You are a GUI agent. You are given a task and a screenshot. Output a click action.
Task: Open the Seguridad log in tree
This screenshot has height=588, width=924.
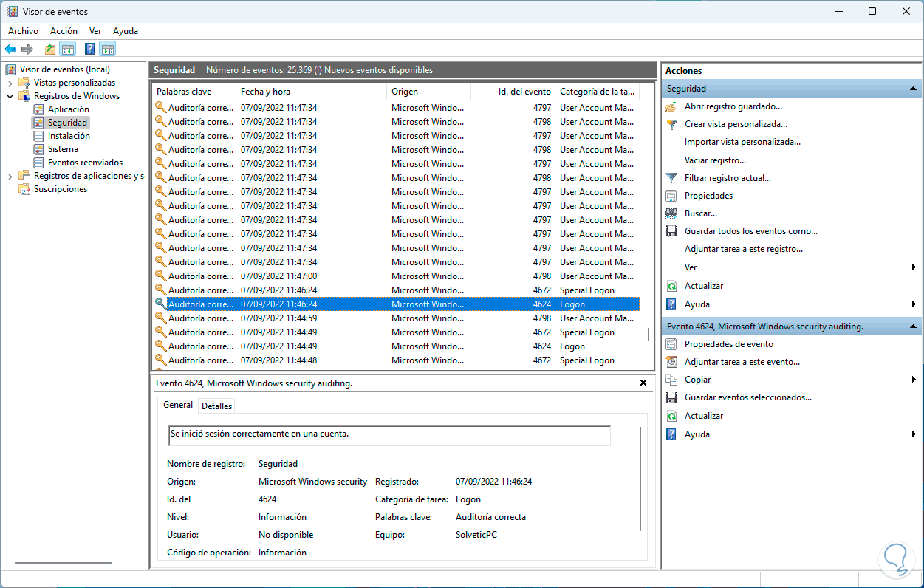[x=67, y=123]
